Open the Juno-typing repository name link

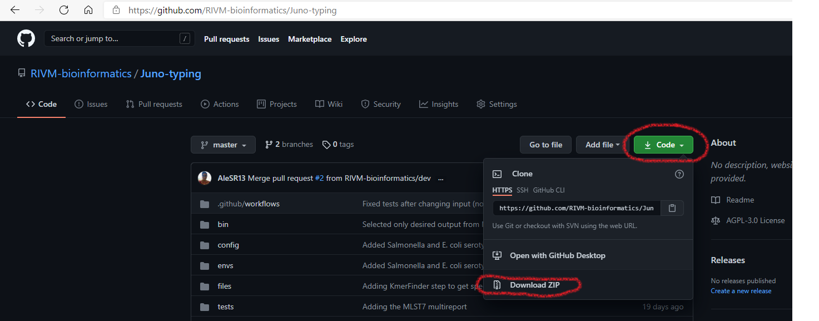[171, 73]
